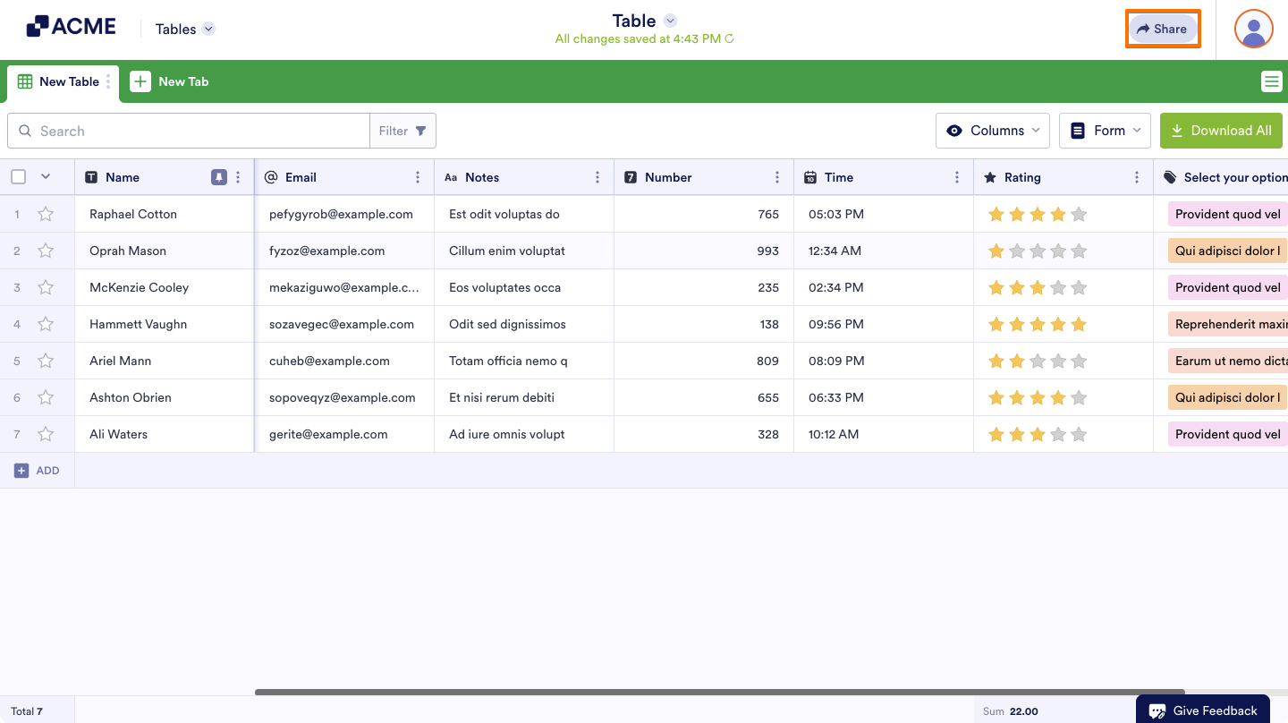Select the Number cell 235
This screenshot has width=1288, height=723.
tap(704, 287)
